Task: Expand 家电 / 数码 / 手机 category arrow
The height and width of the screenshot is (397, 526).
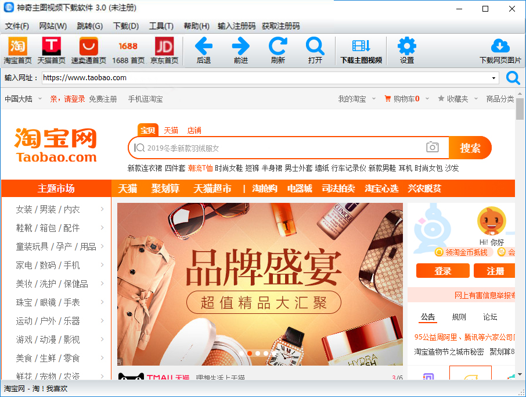Action: [102, 264]
